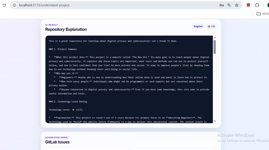This screenshot has height=150, width=269.
Task: Reload the page with the refresh icon
Action: point(4,5)
